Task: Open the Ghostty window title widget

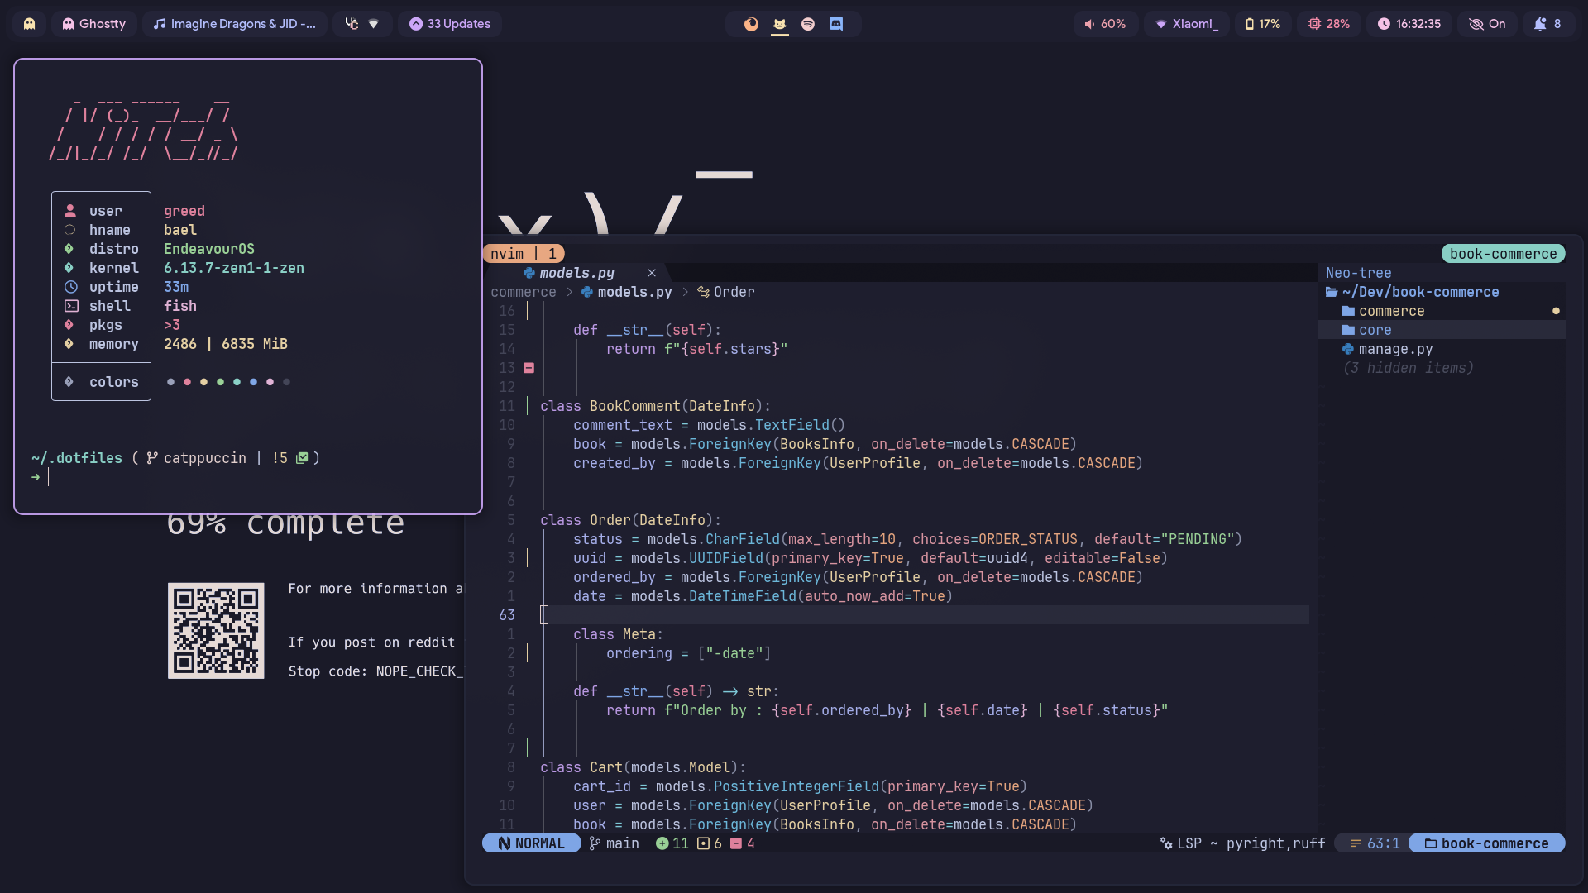Action: pyautogui.click(x=94, y=24)
